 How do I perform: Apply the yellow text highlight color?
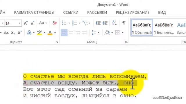[x=40, y=33]
